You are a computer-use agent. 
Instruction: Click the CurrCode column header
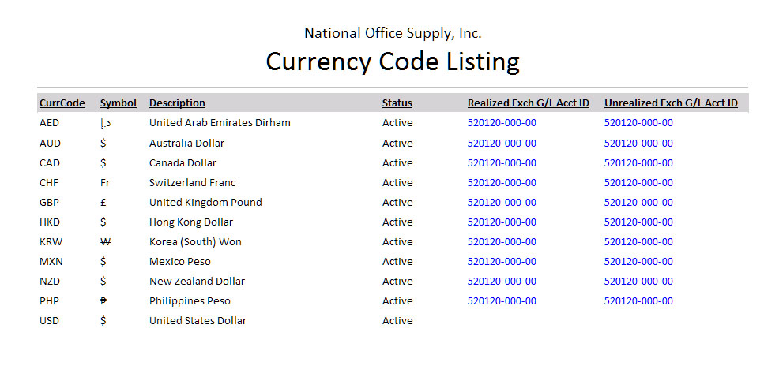tap(62, 103)
